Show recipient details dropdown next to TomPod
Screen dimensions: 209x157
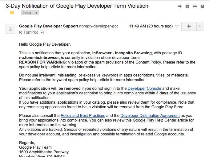pos(42,32)
